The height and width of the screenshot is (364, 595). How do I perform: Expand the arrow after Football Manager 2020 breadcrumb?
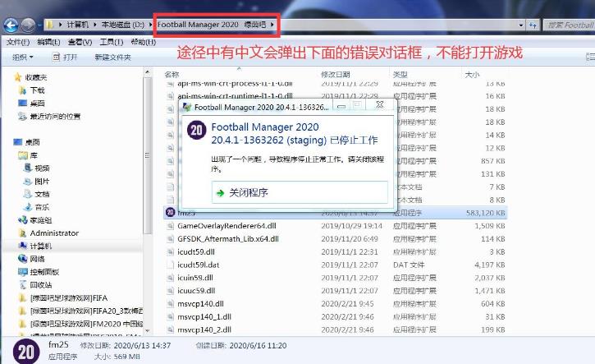pos(272,25)
